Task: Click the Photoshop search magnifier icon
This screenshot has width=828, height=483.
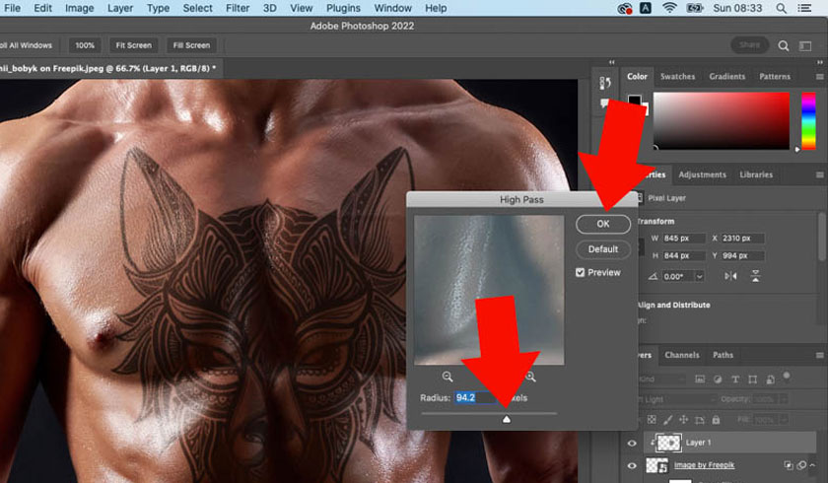Action: 784,45
